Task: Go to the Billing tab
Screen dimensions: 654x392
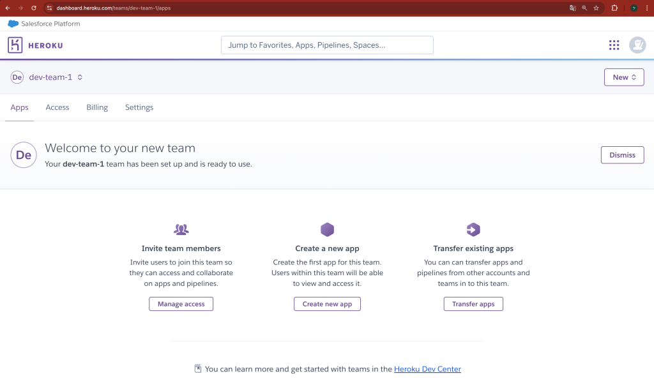Action: pyautogui.click(x=97, y=107)
